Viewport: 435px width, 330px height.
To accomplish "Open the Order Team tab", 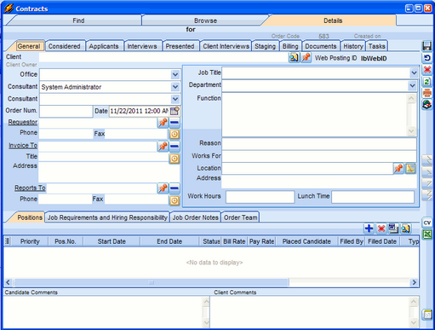I will [x=241, y=217].
